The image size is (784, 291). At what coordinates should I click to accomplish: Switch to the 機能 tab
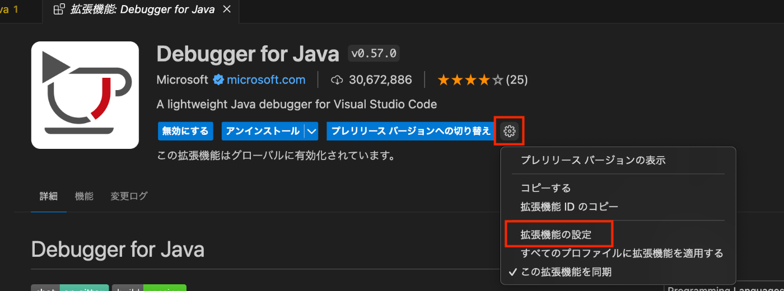point(84,196)
